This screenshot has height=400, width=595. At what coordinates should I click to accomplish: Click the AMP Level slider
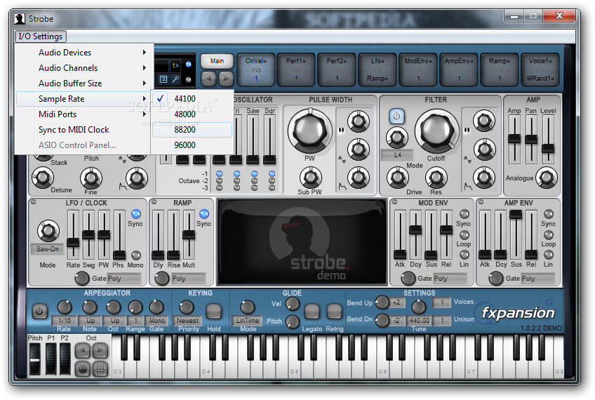(548, 140)
